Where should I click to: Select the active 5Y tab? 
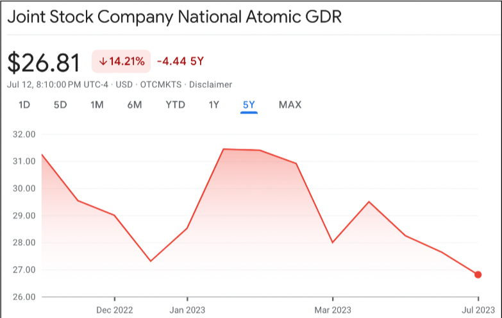tap(249, 105)
